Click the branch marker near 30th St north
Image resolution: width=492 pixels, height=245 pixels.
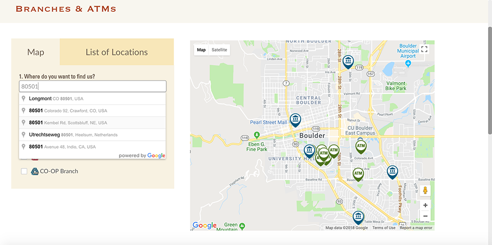pyautogui.click(x=348, y=62)
